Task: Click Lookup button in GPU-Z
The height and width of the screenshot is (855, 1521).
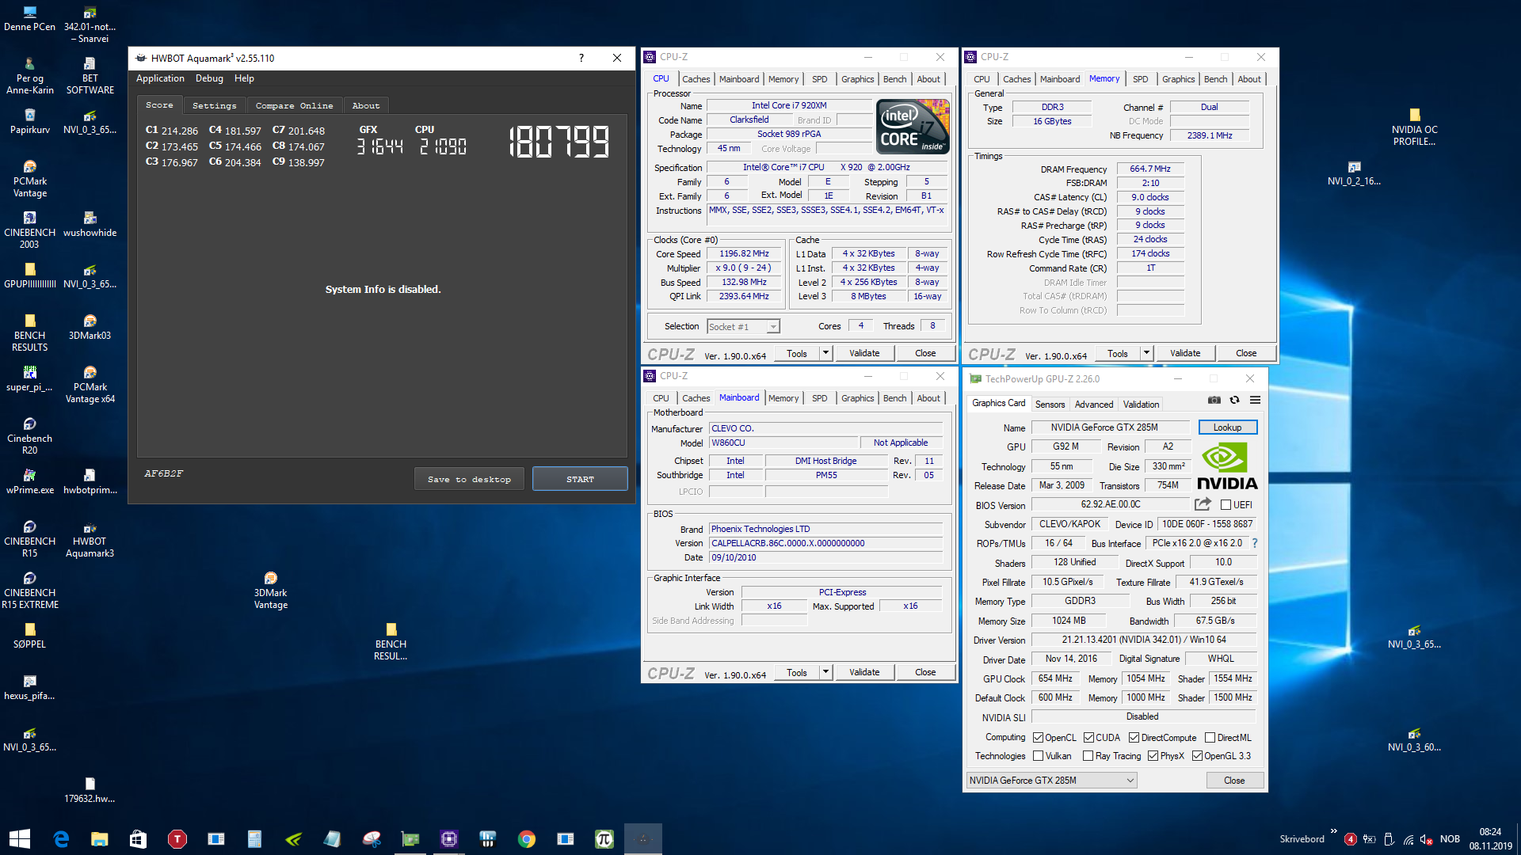Action: (x=1227, y=427)
